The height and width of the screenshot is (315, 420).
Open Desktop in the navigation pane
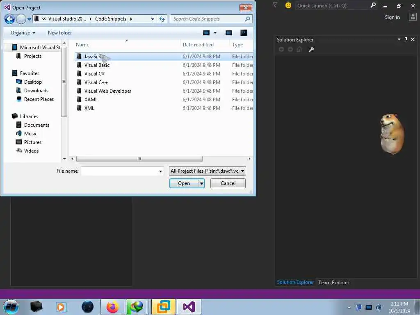tap(29, 82)
